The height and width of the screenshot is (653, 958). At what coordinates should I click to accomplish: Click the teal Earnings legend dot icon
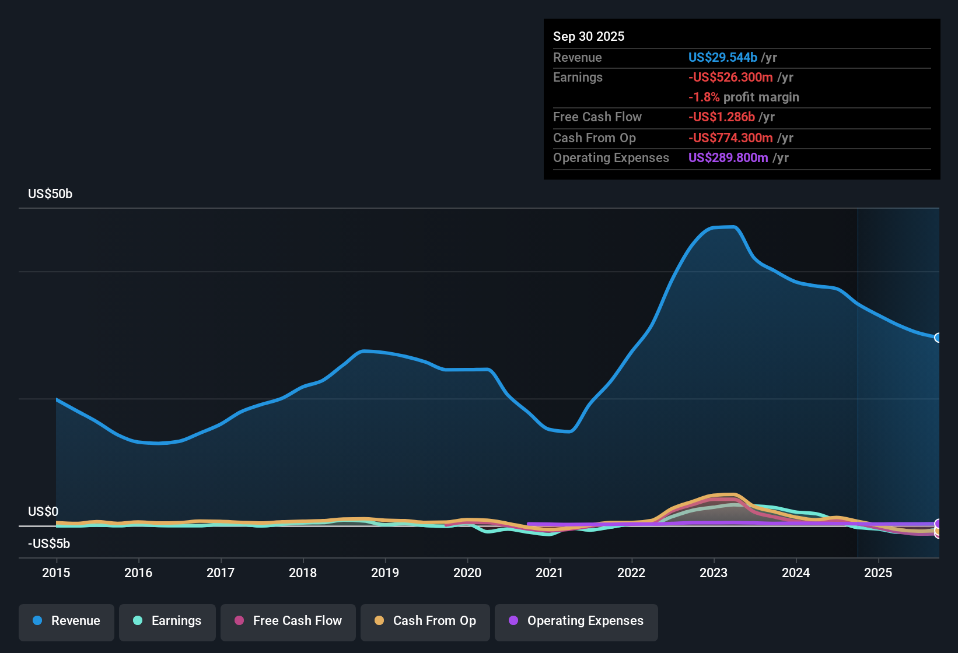coord(138,621)
